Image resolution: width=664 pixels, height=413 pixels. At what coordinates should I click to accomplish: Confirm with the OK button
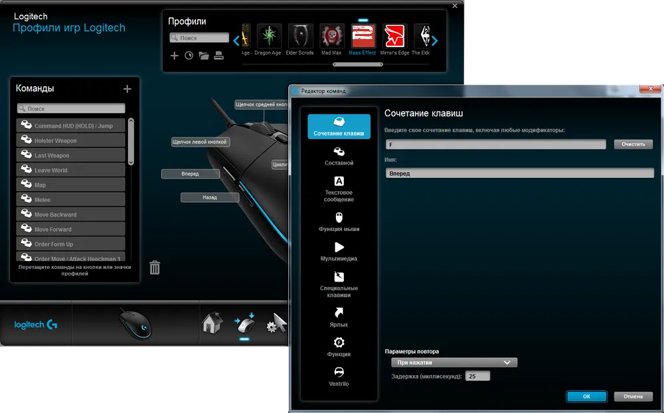(586, 396)
